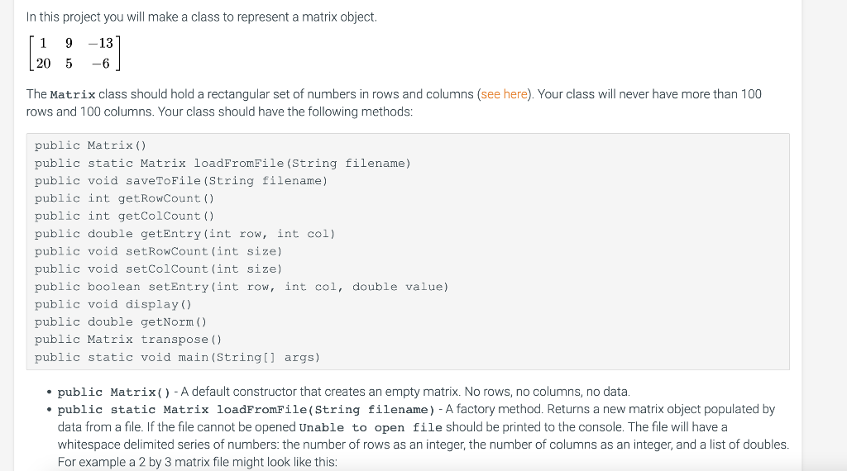
Task: Click the saveToFile method line
Action: [181, 181]
